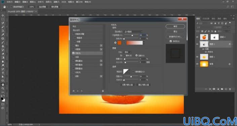
Task: Click the fx add-style icon at dialog bottom-left
Action: click(x=74, y=91)
